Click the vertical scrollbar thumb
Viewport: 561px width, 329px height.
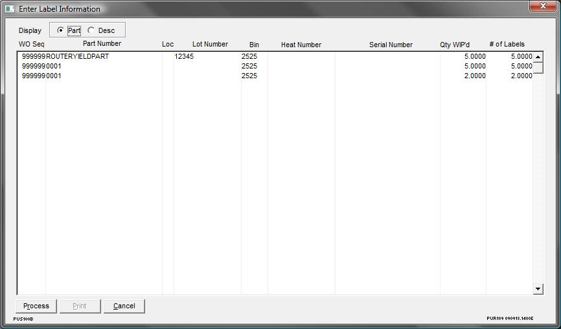point(538,68)
